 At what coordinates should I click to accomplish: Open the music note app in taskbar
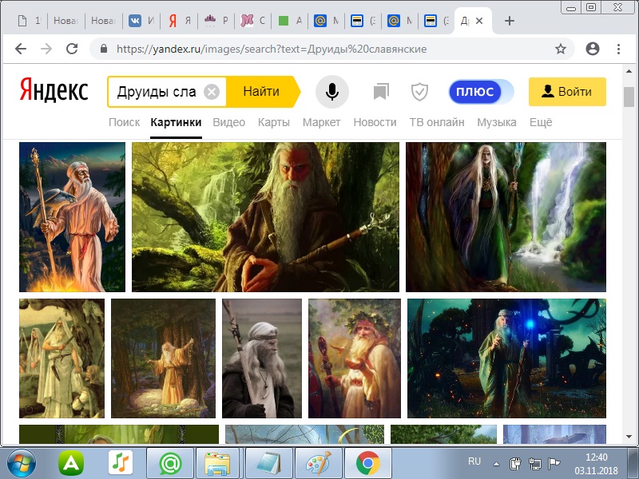click(x=121, y=463)
